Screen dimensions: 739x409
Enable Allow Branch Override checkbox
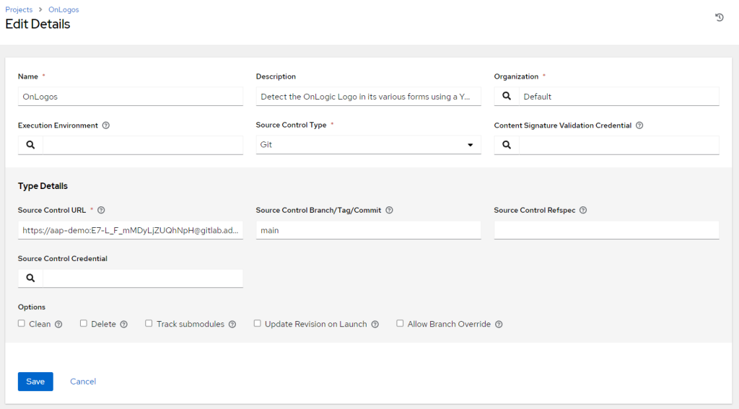point(400,324)
